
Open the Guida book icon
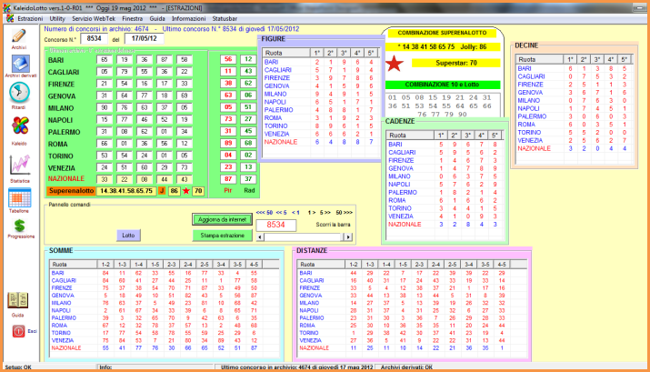pyautogui.click(x=18, y=300)
